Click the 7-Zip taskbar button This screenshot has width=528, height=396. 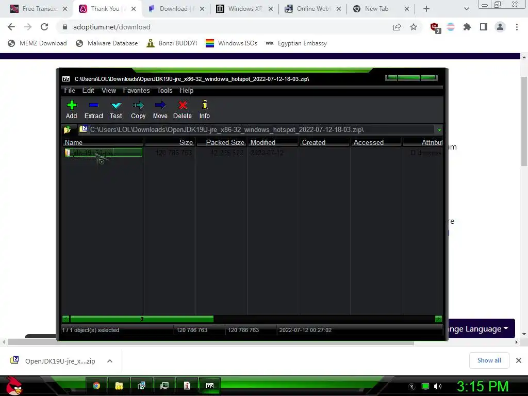click(210, 386)
